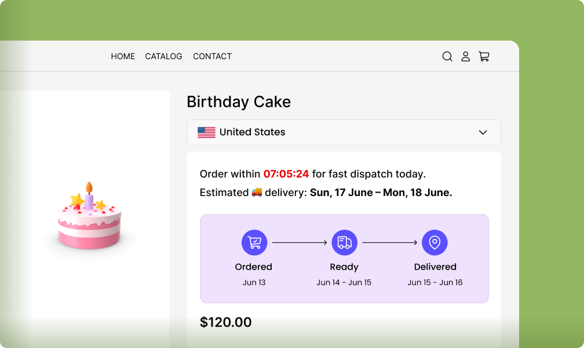Select the CONTACT navigation link
This screenshot has height=348, width=584.
[x=212, y=56]
